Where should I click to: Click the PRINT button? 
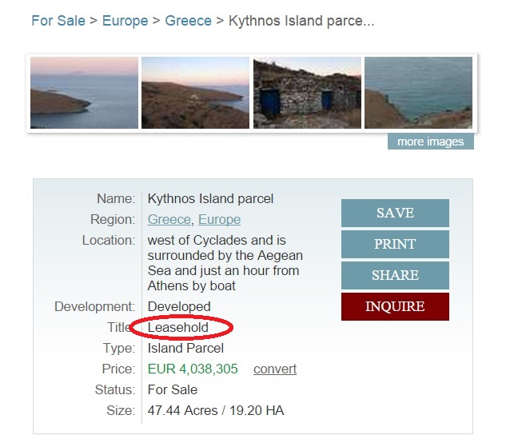click(395, 245)
